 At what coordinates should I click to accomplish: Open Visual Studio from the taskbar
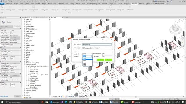(x=62, y=102)
